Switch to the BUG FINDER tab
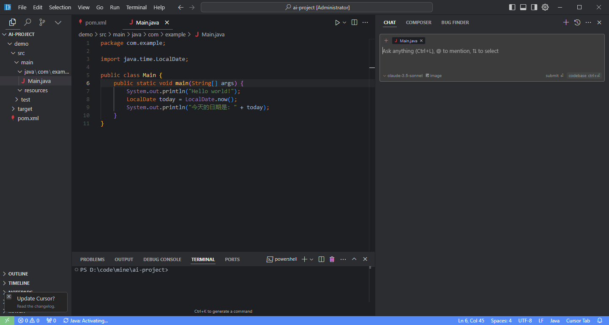The image size is (609, 325). [455, 22]
